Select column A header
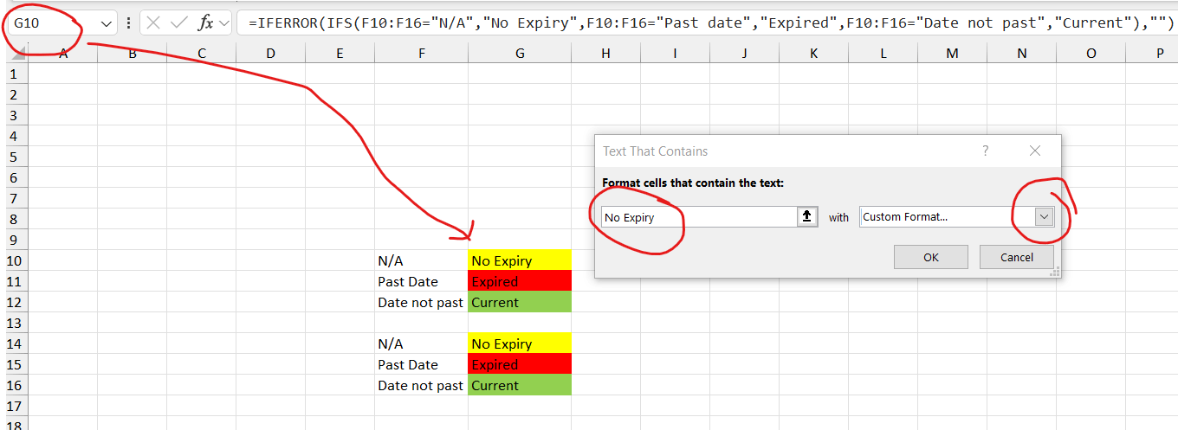 pyautogui.click(x=63, y=54)
